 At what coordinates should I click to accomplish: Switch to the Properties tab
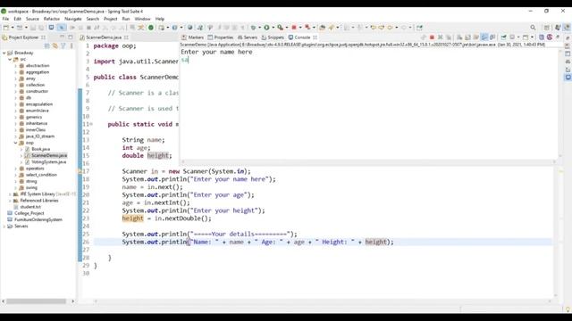pos(221,37)
